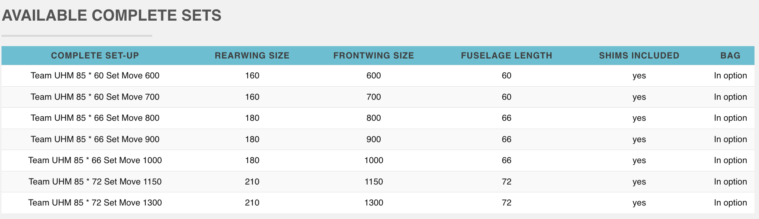Select the Team UHM 85 * 72 Set Move 1300 row
This screenshot has height=219, width=759.
[378, 203]
